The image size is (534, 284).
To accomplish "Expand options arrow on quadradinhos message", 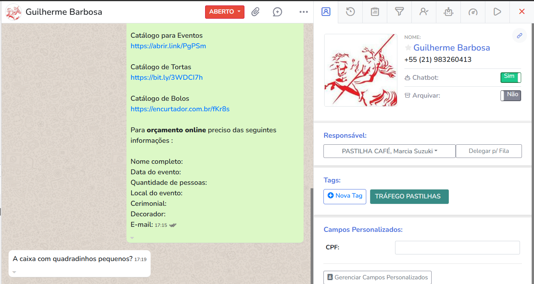I will coord(14,272).
